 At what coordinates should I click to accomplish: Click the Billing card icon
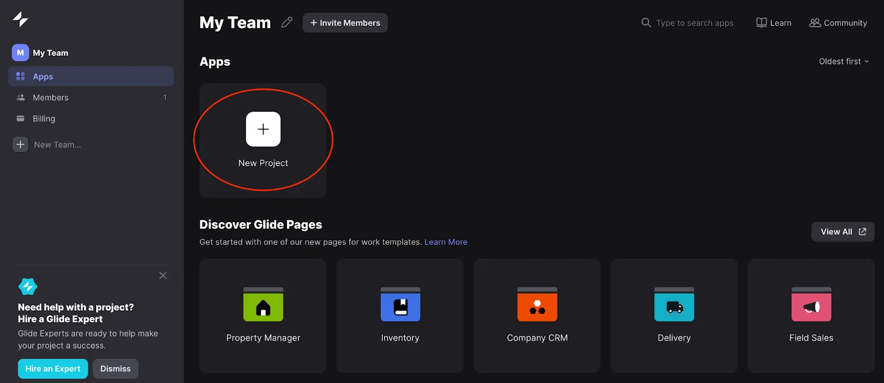click(20, 118)
